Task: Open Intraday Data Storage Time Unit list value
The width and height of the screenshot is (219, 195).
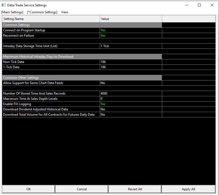Action: [x=131, y=46]
